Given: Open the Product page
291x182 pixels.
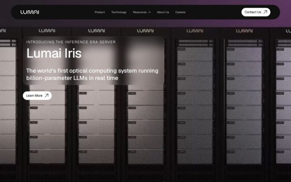Looking at the screenshot, I should 100,12.
